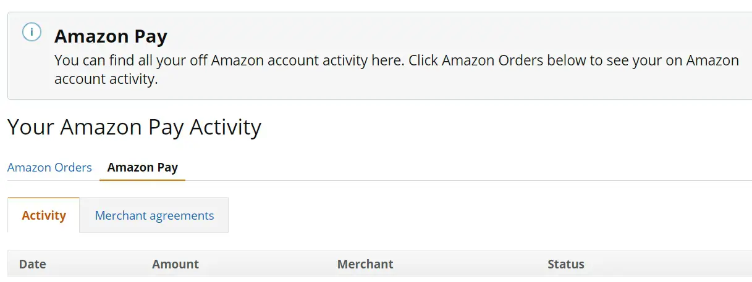Open the Amazon Orders tab
752x282 pixels.
[49, 167]
